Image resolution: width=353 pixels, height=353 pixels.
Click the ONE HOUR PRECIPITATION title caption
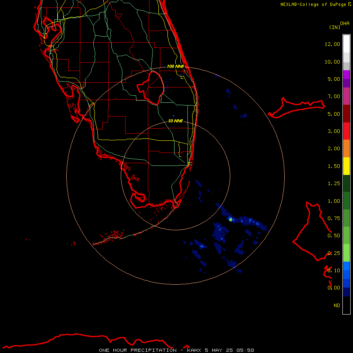pyautogui.click(x=176, y=350)
